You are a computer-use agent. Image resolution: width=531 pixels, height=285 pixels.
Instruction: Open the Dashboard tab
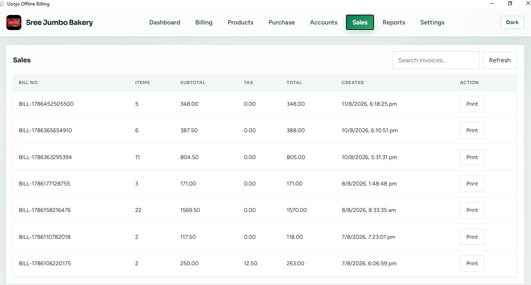coord(164,22)
